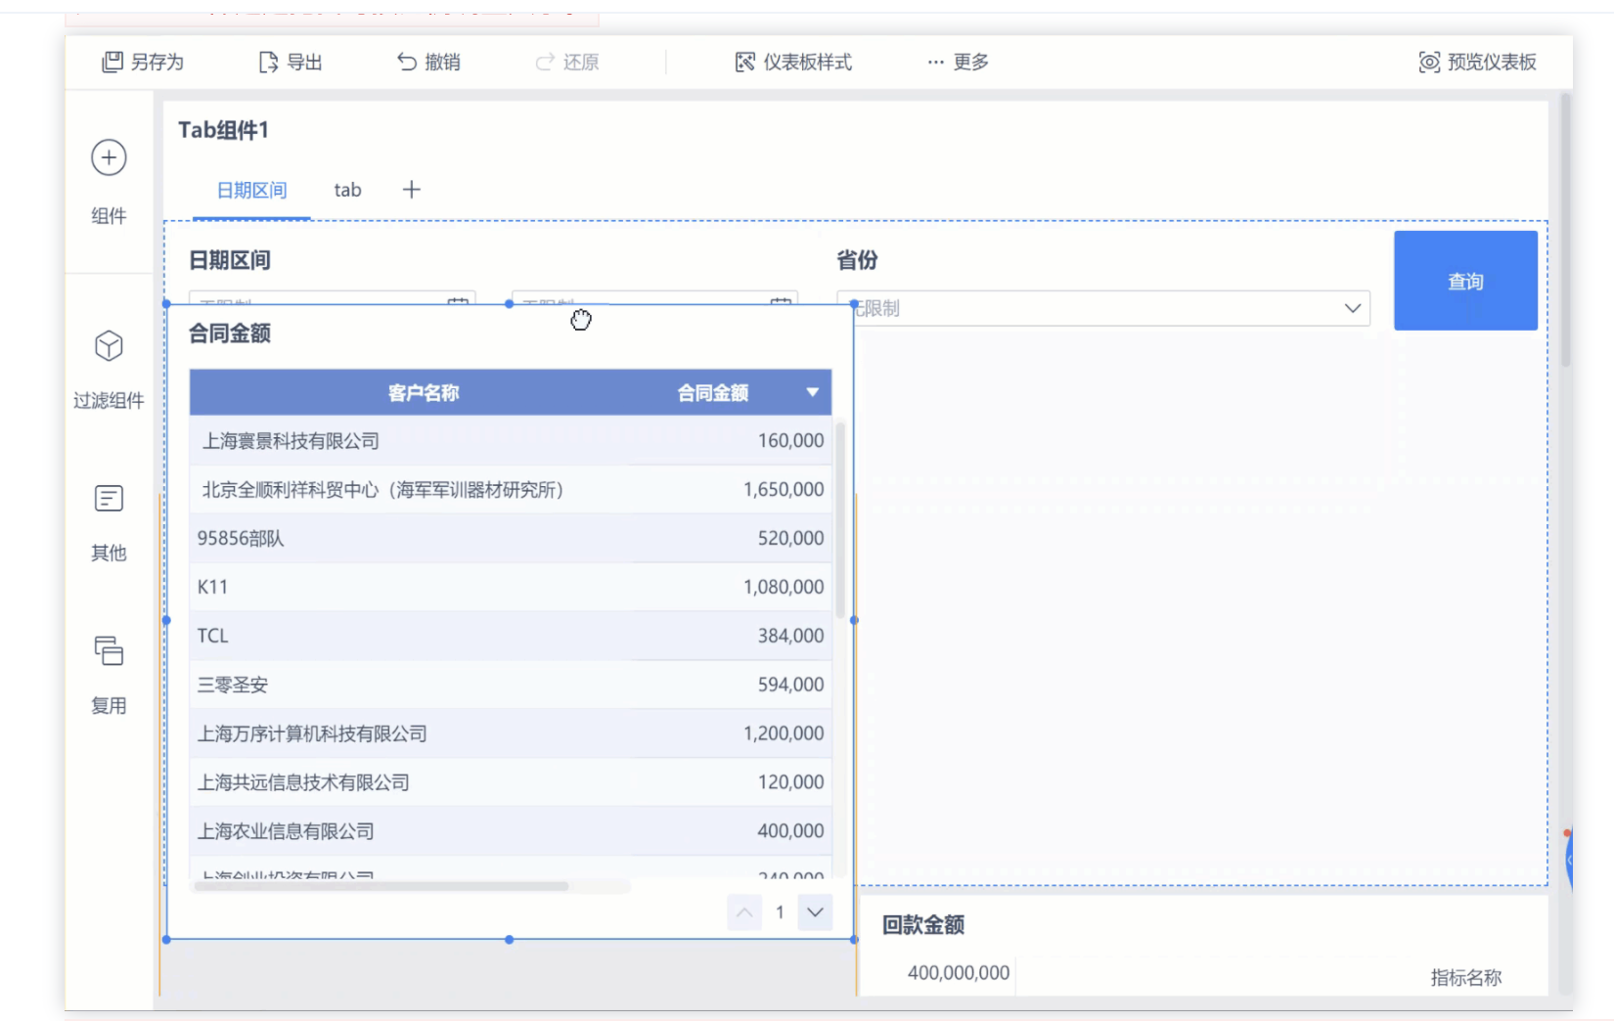Select row 上海农业信息有限公司
The image size is (1614, 1021).
point(511,831)
